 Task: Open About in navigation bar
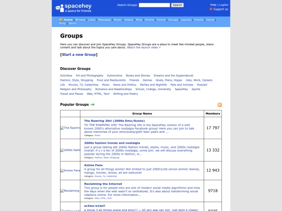pos(73,23)
